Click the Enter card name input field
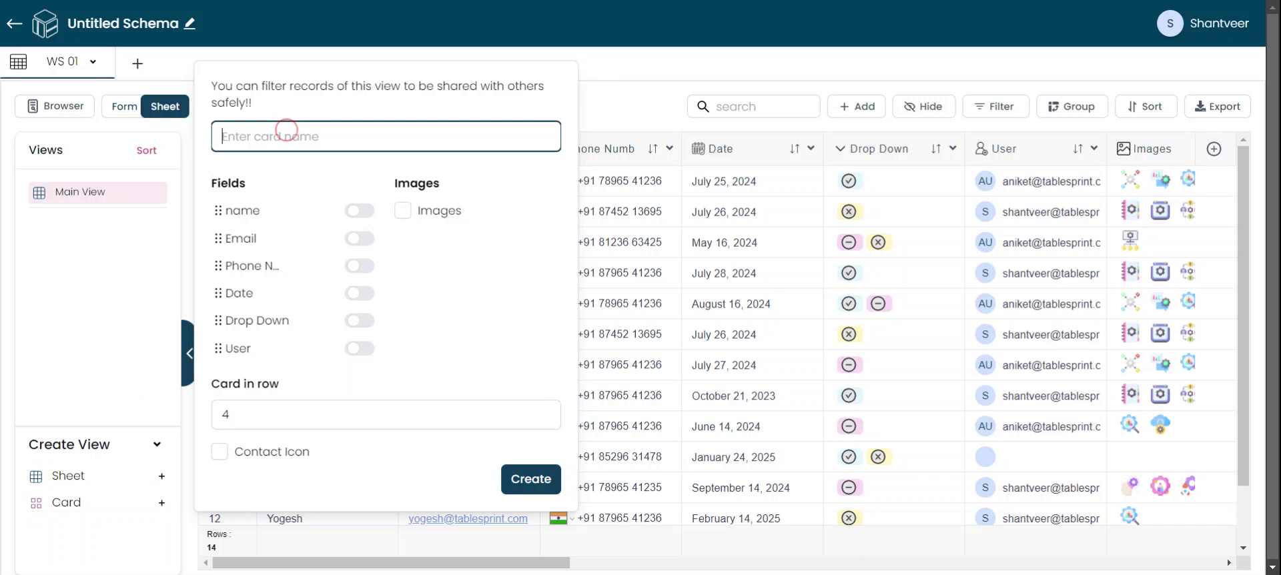Image resolution: width=1281 pixels, height=575 pixels. point(386,137)
